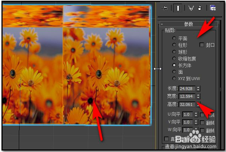The width and height of the screenshot is (226, 152).
Task: Click the W 向平 tile field
Action: tap(188, 130)
